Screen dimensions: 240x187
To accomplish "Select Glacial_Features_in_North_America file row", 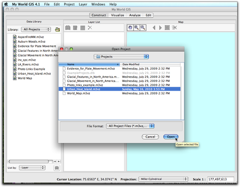I will [x=120, y=77].
